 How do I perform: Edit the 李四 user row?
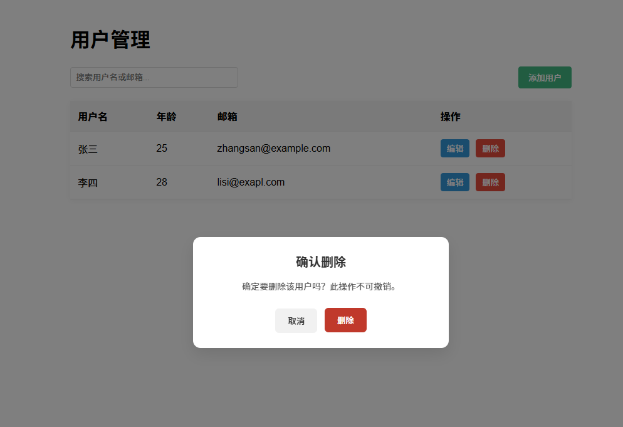(455, 182)
